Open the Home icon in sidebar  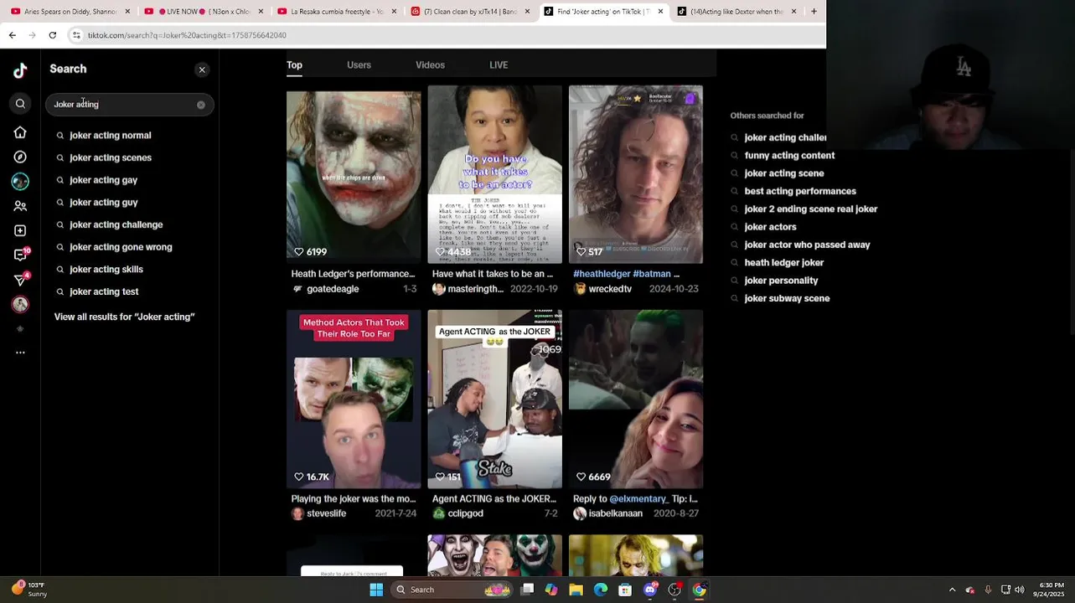[x=20, y=132]
